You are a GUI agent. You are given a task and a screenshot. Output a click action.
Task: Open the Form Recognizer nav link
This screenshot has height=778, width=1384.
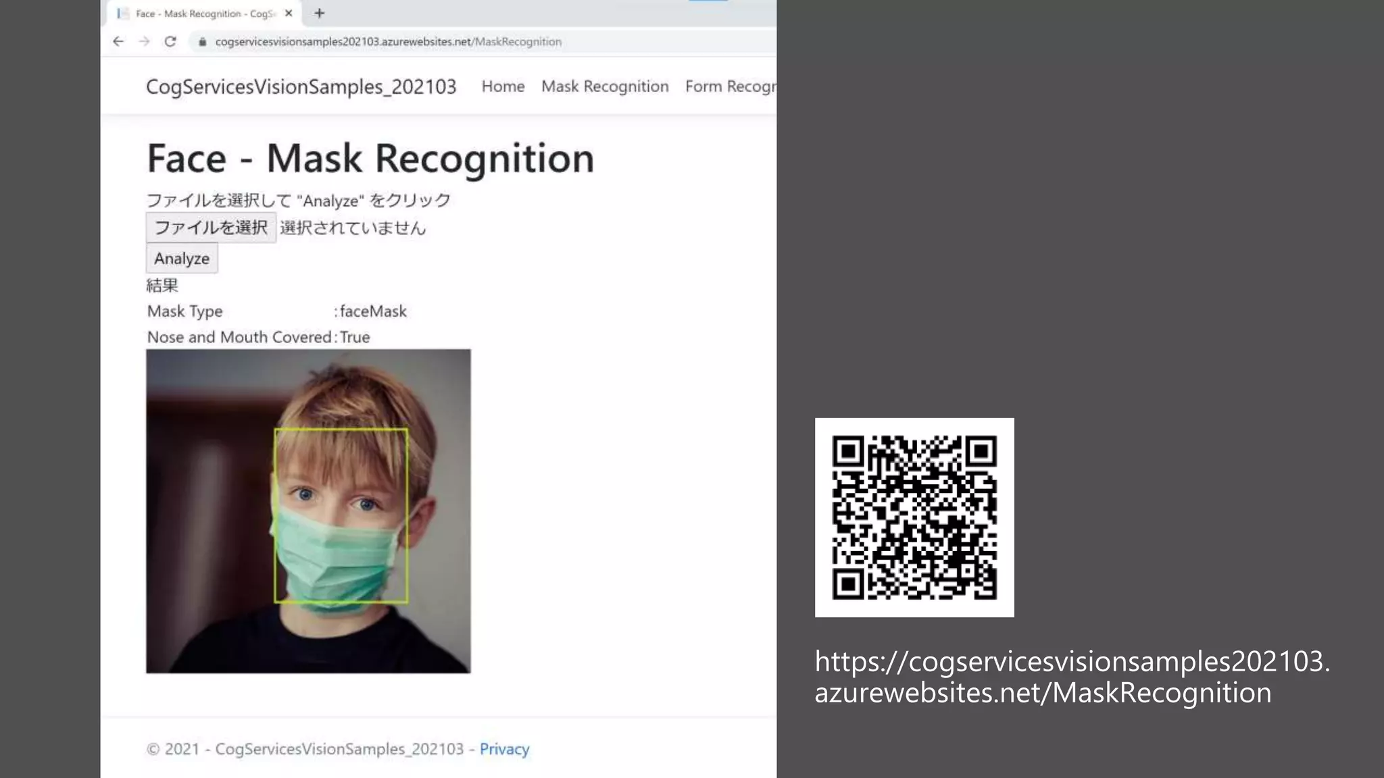(x=730, y=86)
